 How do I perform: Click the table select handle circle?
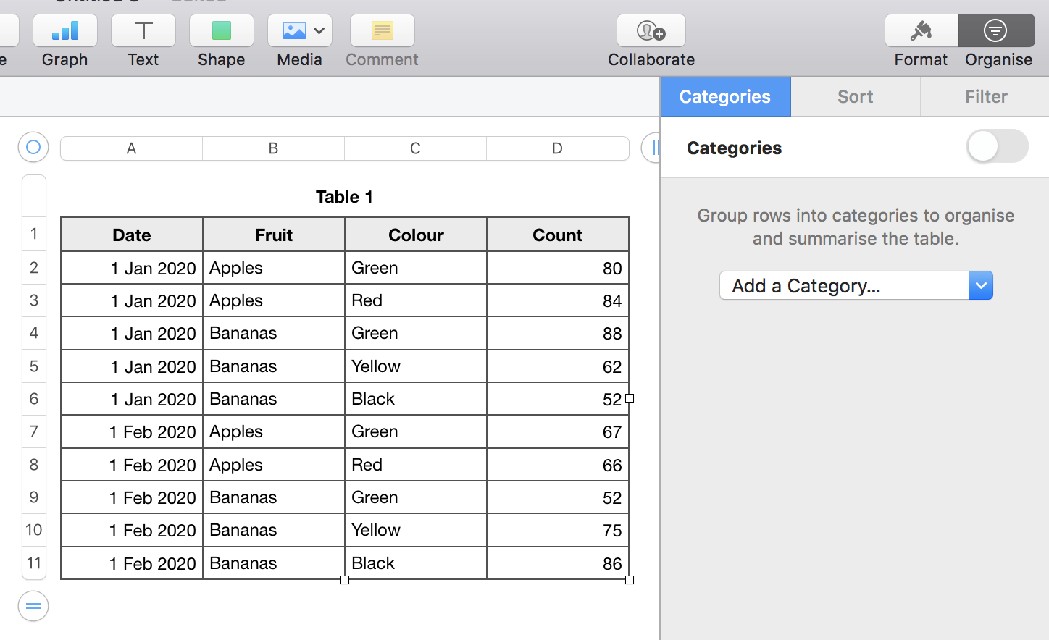tap(33, 148)
